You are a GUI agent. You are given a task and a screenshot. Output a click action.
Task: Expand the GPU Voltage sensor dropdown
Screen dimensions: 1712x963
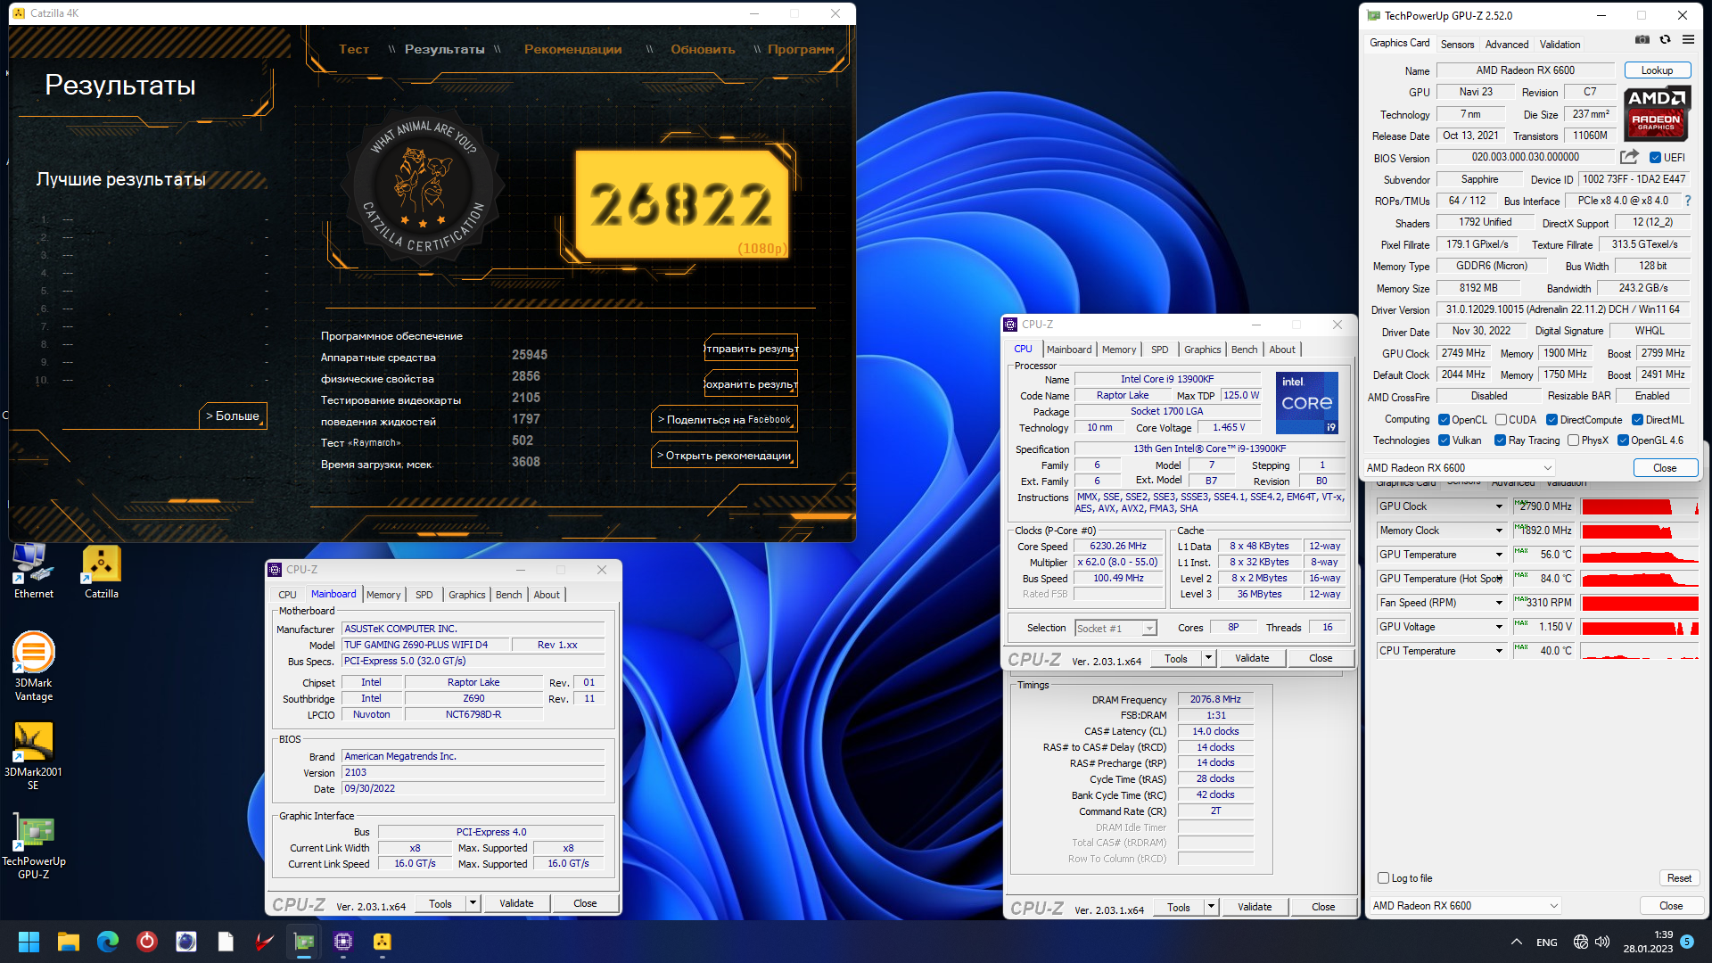click(1499, 627)
